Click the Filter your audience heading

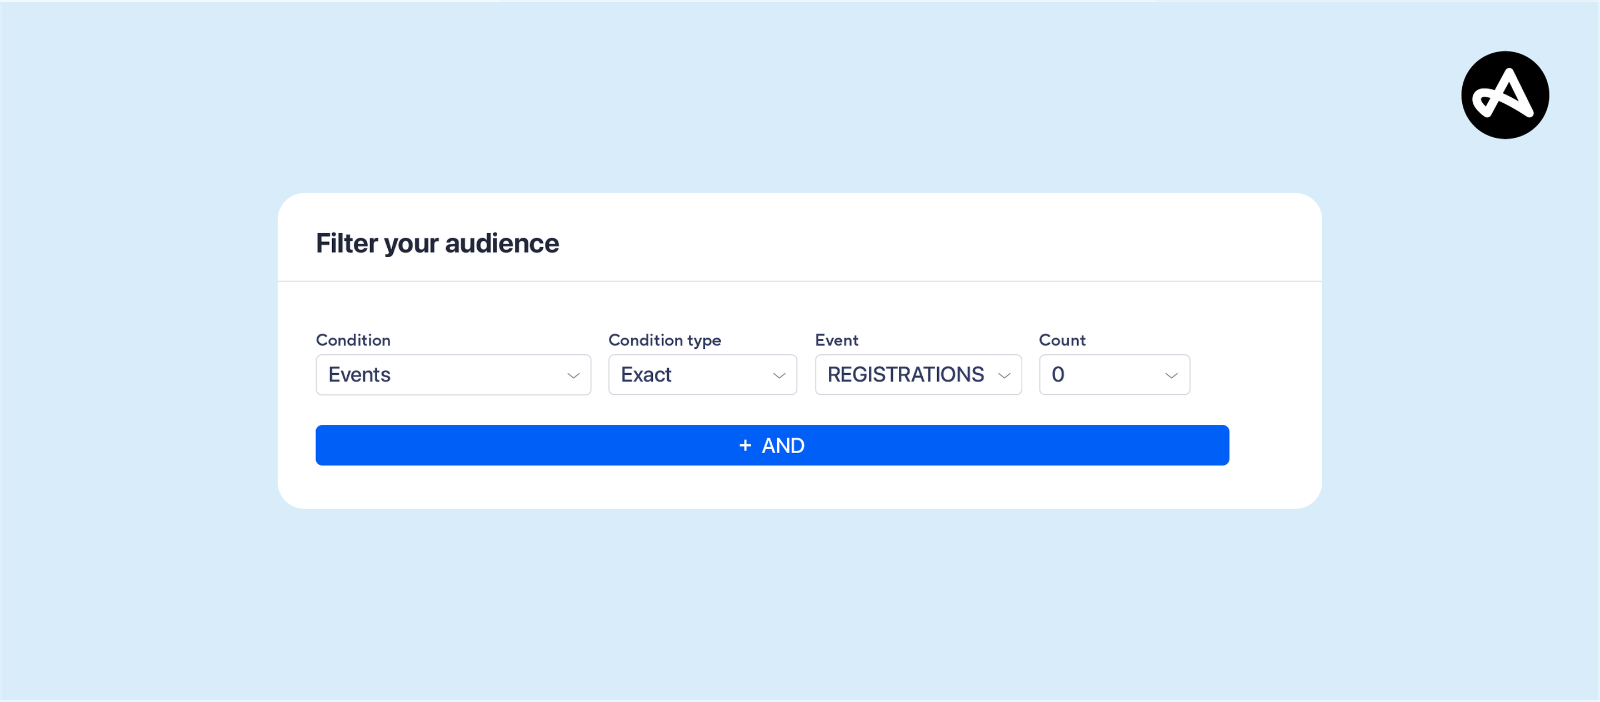(437, 243)
